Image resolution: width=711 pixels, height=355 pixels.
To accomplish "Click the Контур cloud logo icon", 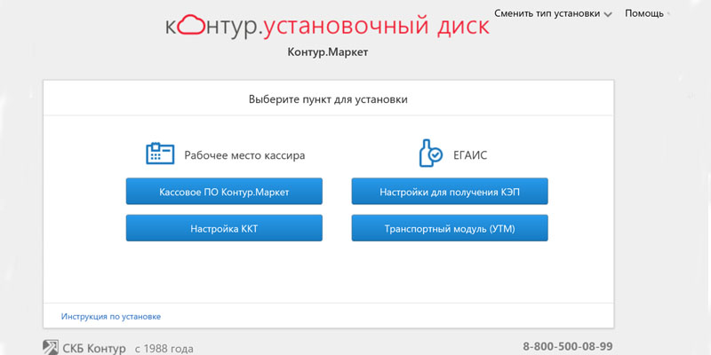I will [x=192, y=25].
